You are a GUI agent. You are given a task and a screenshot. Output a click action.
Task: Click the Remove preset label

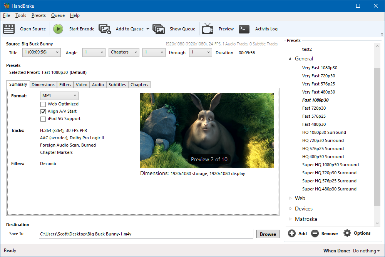pos(330,234)
